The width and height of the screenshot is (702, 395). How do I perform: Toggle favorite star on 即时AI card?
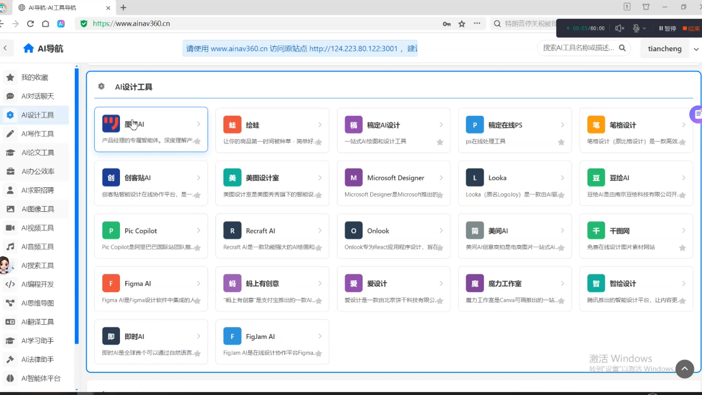[x=197, y=353]
